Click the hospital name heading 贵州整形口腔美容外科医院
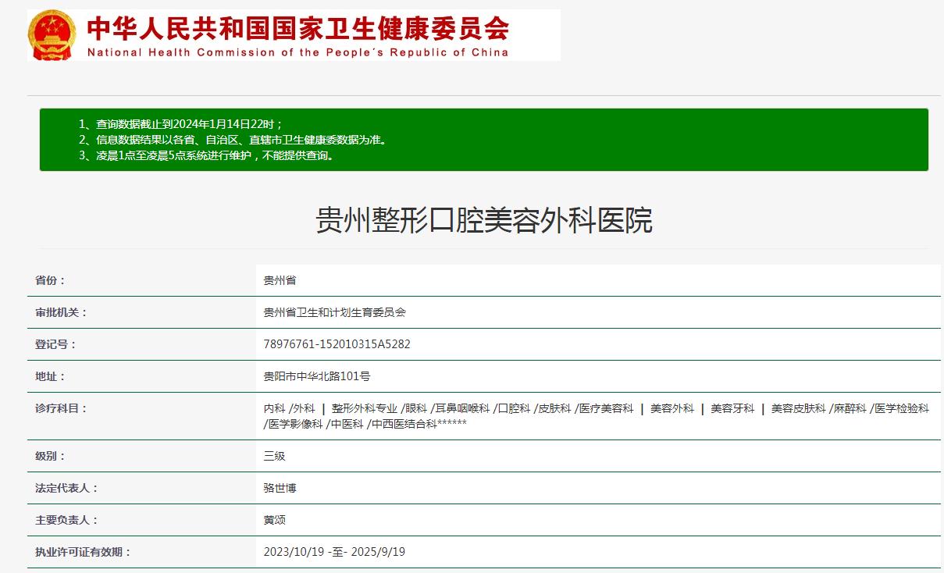This screenshot has width=944, height=573. (483, 221)
